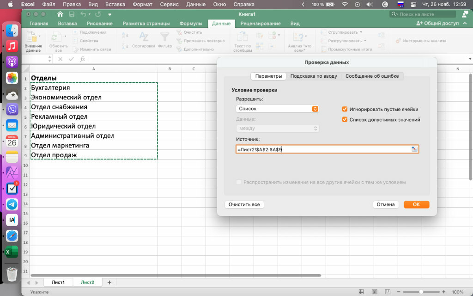The image size is (473, 296).
Task: Click the Фильтр funnel icon
Action: click(x=164, y=37)
